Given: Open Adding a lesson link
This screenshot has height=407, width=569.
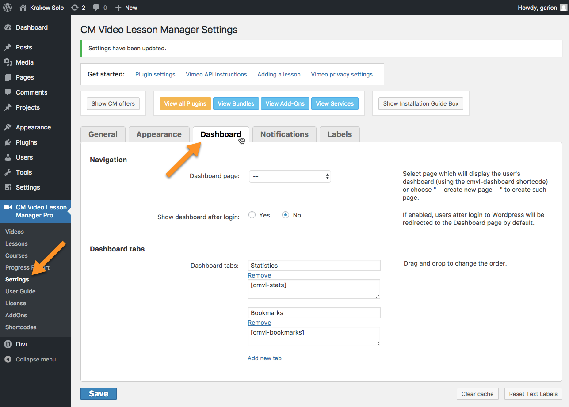Looking at the screenshot, I should [x=279, y=74].
